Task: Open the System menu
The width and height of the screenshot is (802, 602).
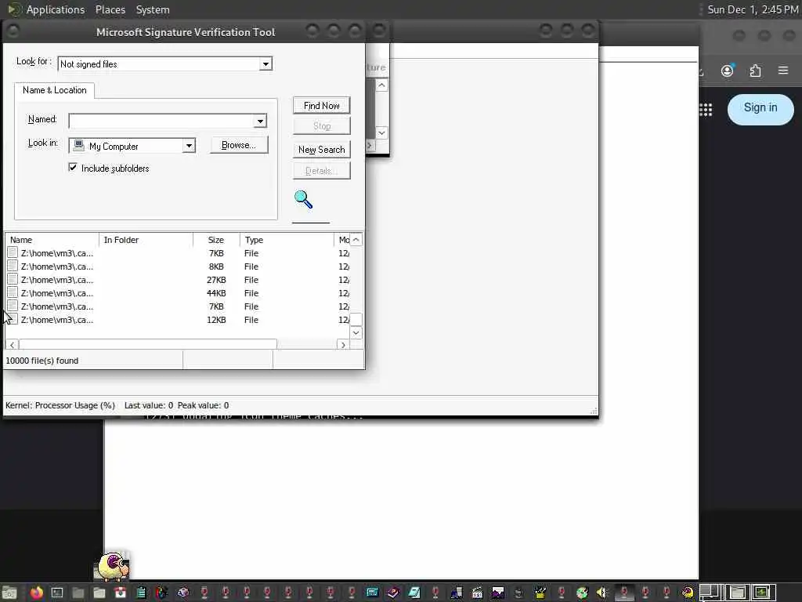Action: click(x=153, y=9)
